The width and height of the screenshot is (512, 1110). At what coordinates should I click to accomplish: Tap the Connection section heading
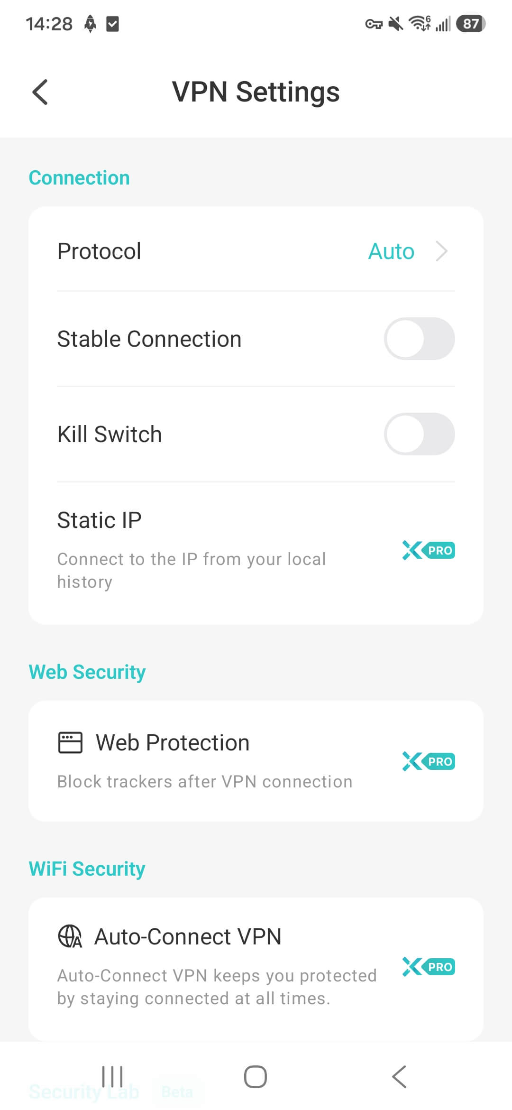[x=79, y=178]
